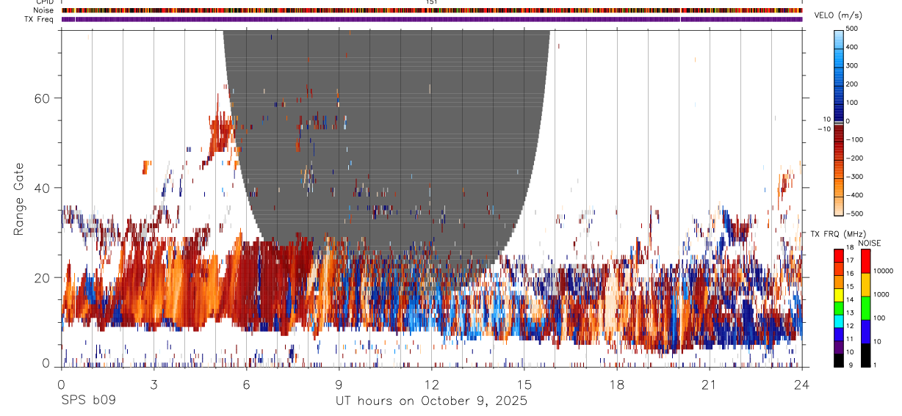Select the yellow segment of TX FRQ colorbar
The image size is (902, 416).
[x=839, y=296]
